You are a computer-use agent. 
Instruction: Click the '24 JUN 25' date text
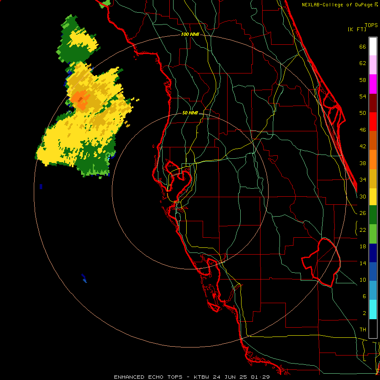(230, 377)
